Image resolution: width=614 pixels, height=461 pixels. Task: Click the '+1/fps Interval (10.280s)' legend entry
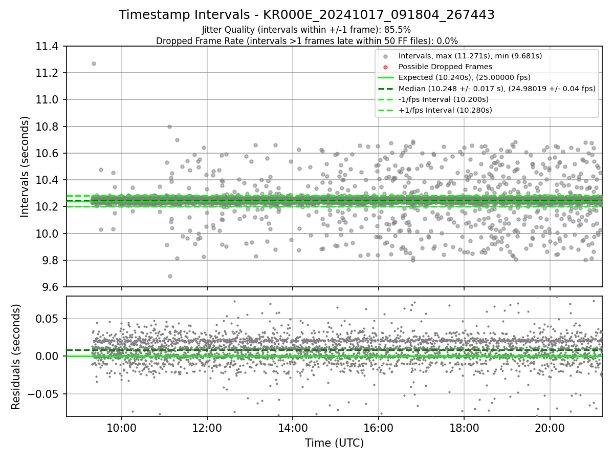click(445, 110)
